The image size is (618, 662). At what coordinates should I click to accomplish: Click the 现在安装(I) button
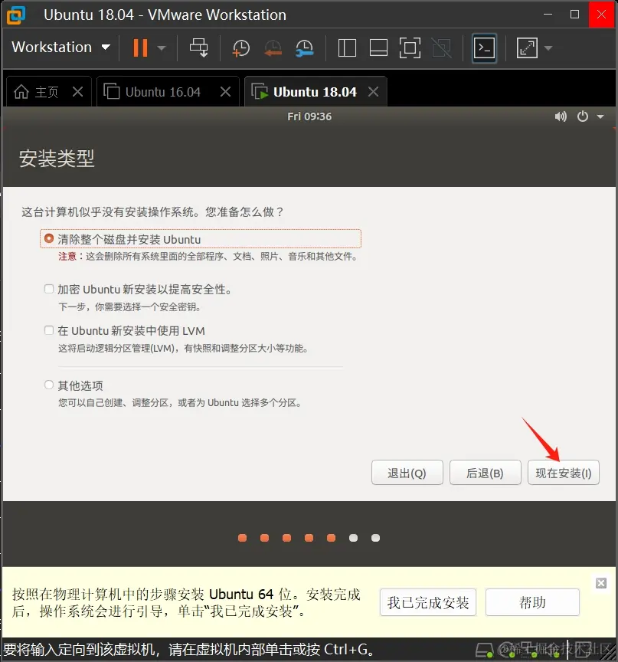(563, 473)
